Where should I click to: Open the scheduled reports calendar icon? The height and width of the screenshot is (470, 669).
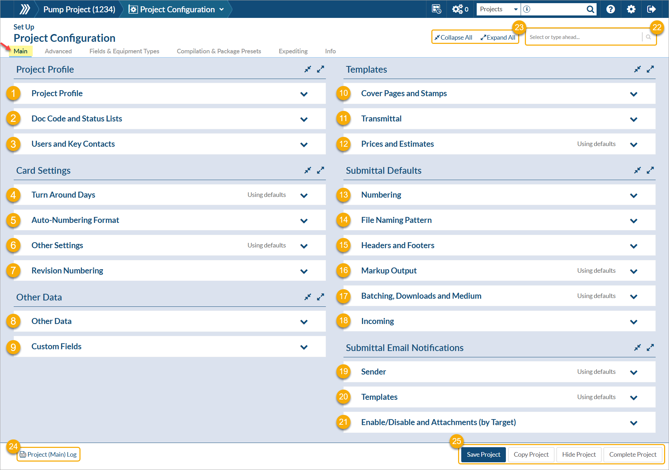pos(436,9)
